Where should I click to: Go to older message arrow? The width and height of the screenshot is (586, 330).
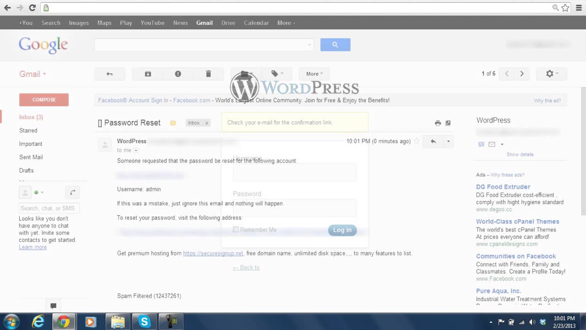click(x=521, y=74)
